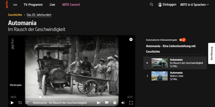Click the user profile icon
The height and width of the screenshot is (107, 215).
point(160,5)
